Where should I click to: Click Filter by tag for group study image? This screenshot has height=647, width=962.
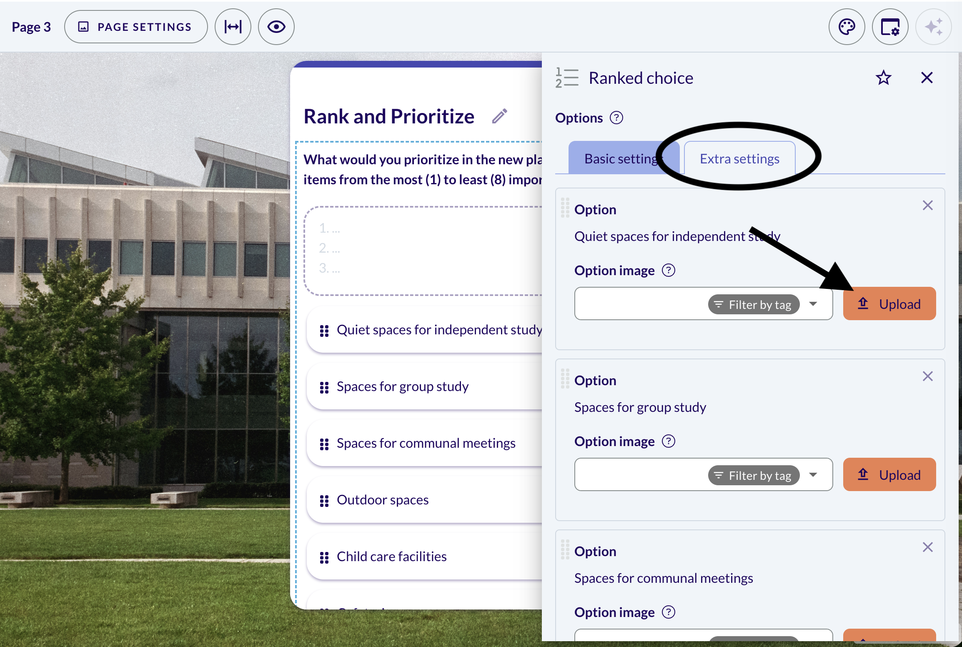[754, 476]
